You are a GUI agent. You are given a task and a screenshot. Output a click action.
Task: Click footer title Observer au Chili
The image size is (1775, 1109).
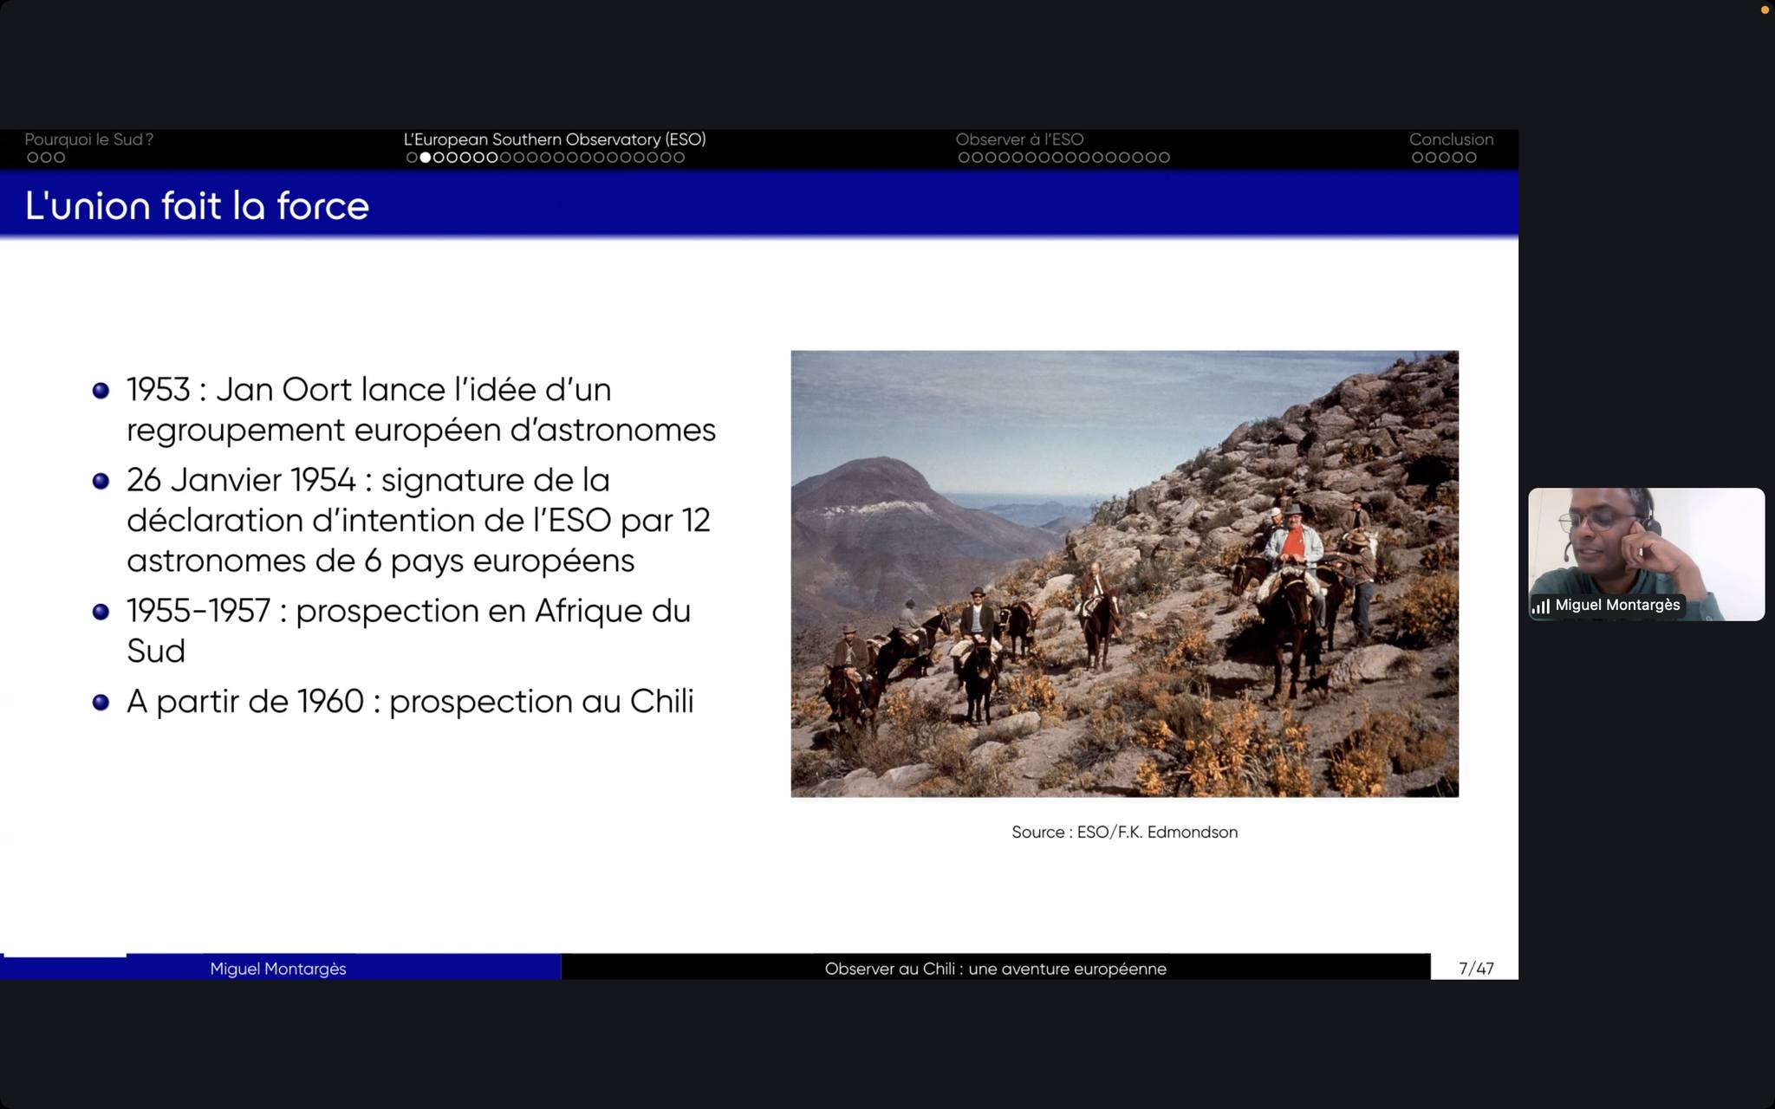click(995, 969)
